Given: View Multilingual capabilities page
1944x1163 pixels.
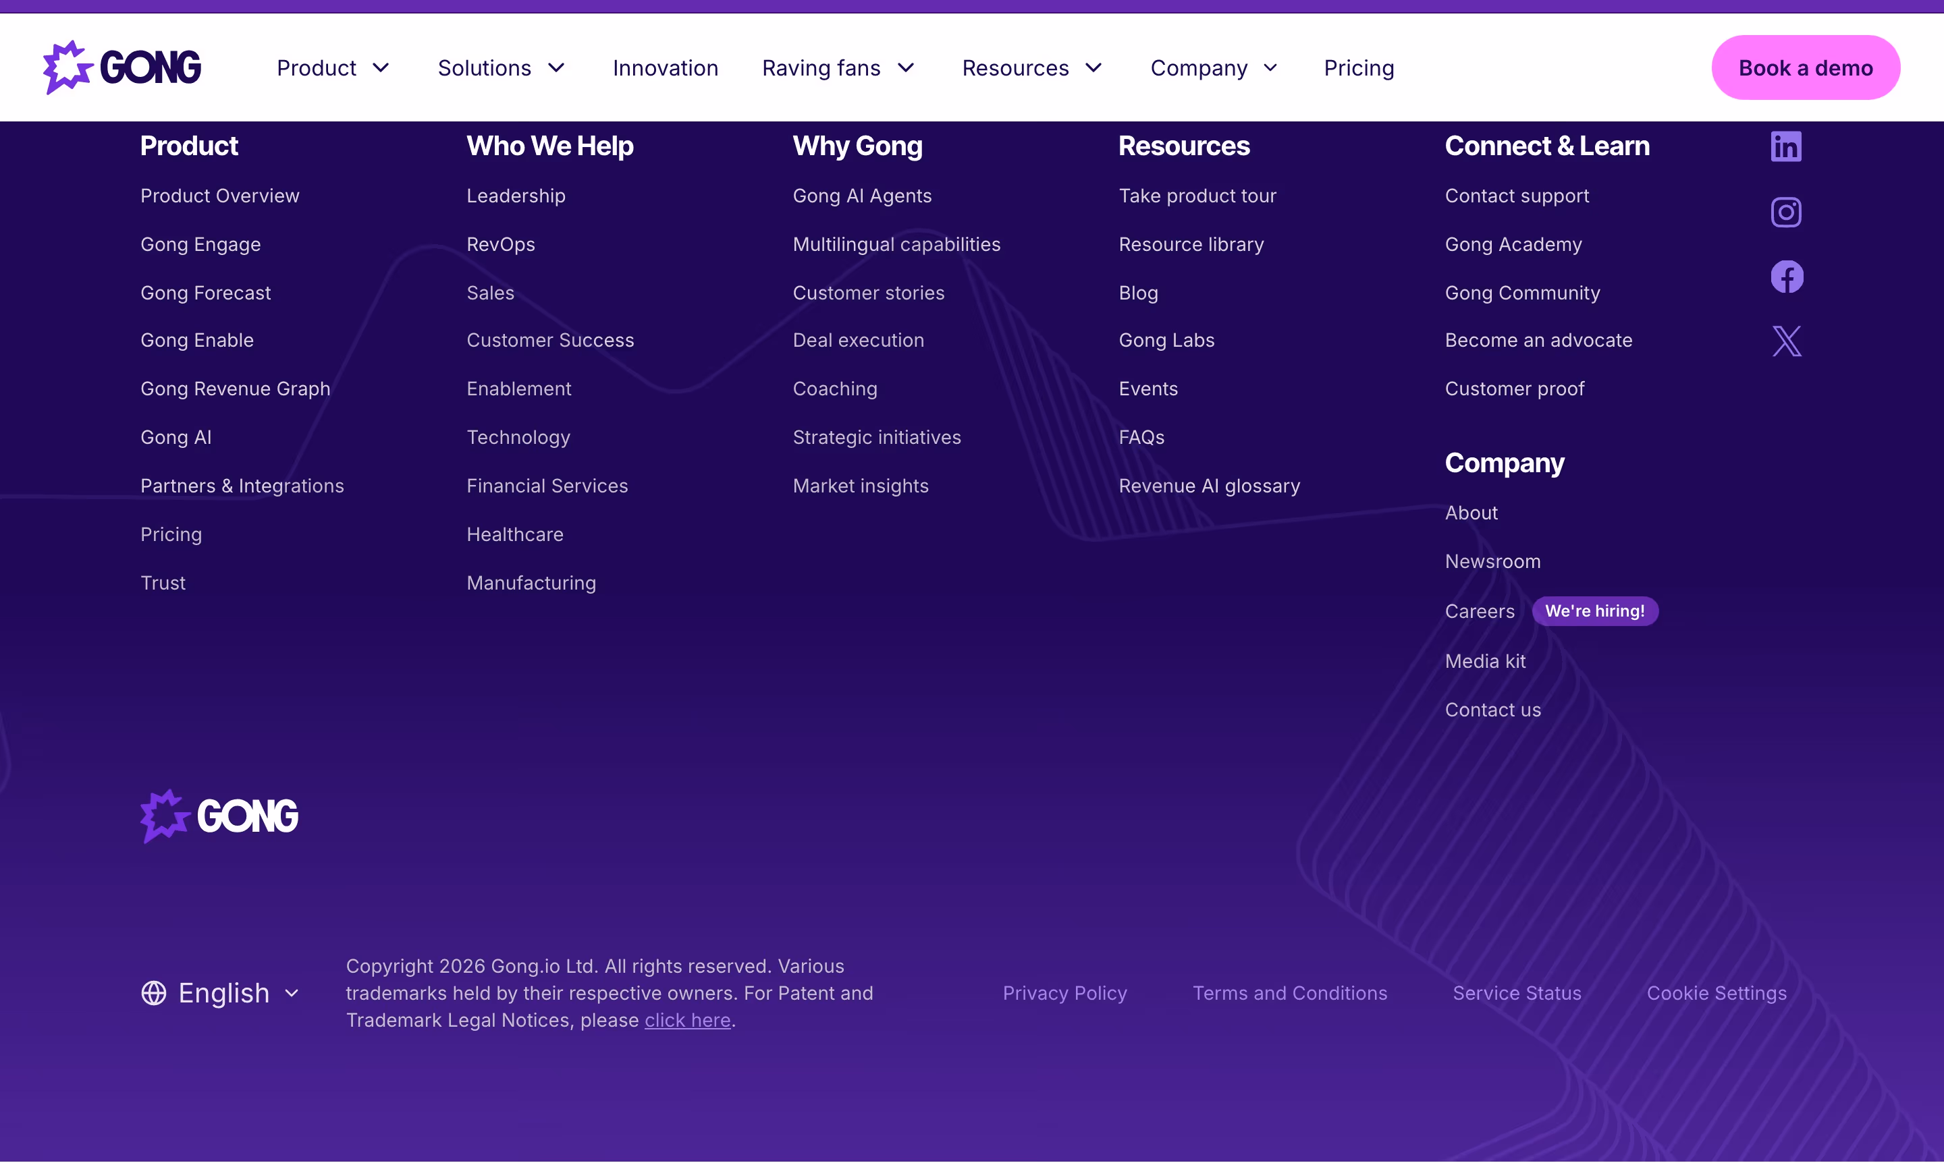Looking at the screenshot, I should [x=896, y=244].
